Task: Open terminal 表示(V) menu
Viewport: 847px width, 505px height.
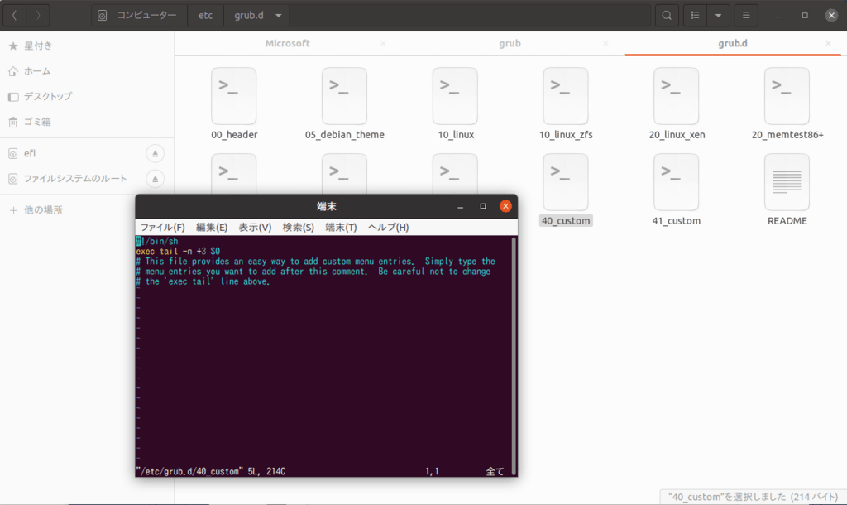Action: click(x=255, y=227)
